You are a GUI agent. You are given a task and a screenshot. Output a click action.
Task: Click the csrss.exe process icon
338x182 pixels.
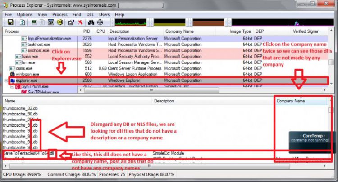click(12, 69)
